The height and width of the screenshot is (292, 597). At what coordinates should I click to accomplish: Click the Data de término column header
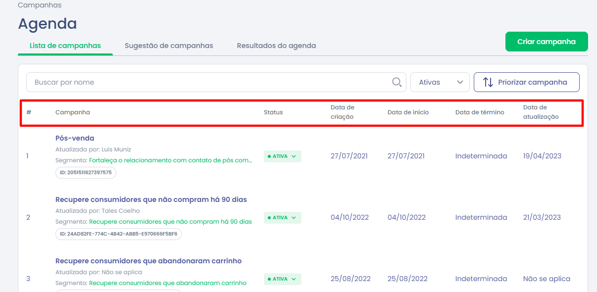click(480, 112)
